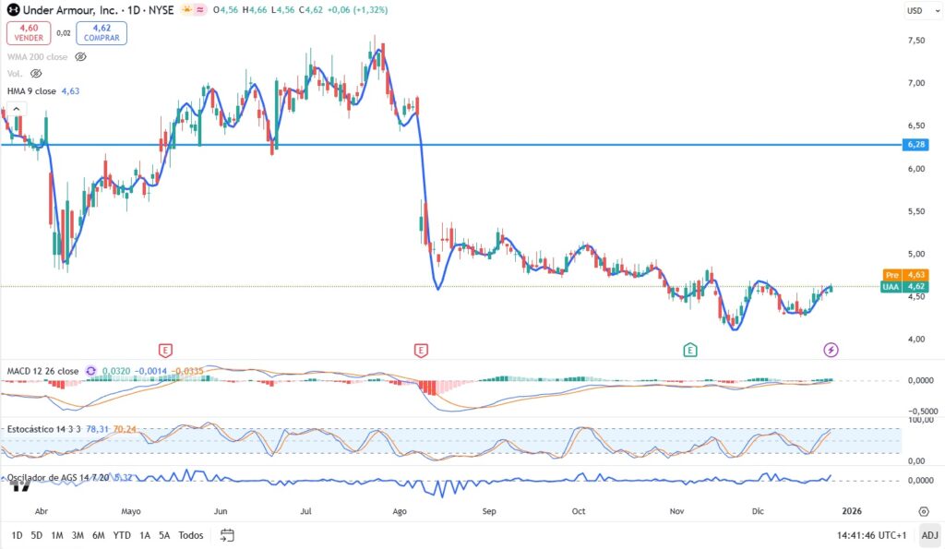
Task: Open chart scale settings gear icon
Action: pos(924,510)
